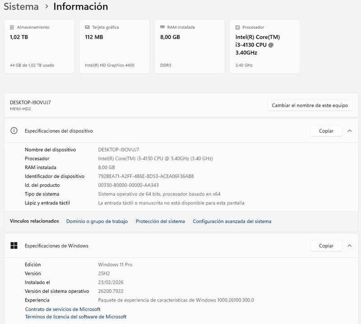This screenshot has width=361, height=324.
Task: Open the Almacenamiento 1,02 TB card
Action: pyautogui.click(x=39, y=46)
